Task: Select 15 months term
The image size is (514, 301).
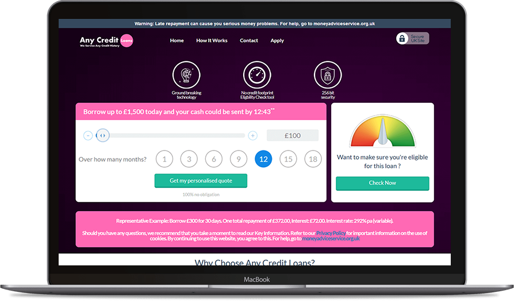Action: pos(288,159)
